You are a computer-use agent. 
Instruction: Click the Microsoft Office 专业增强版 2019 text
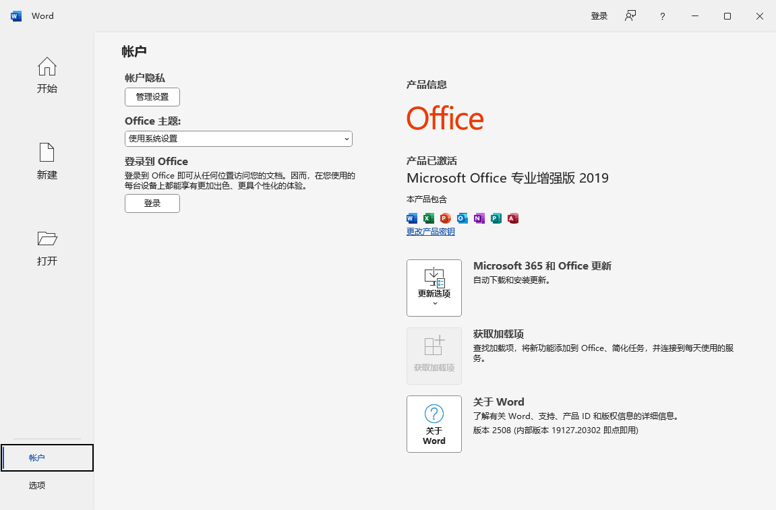pos(507,178)
